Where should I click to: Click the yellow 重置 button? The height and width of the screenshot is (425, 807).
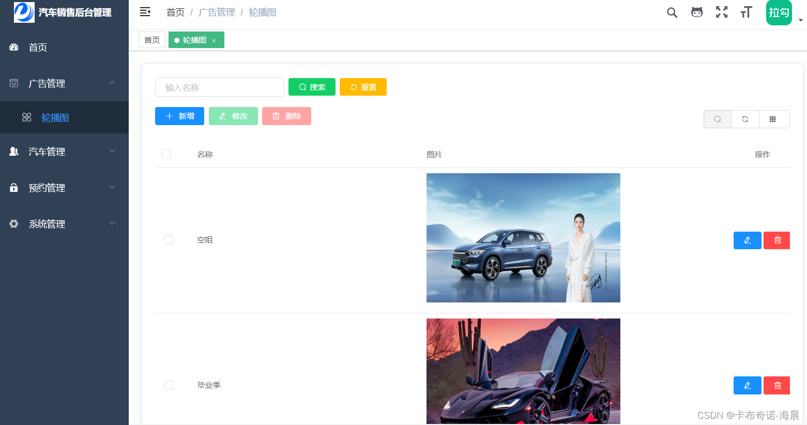(363, 87)
